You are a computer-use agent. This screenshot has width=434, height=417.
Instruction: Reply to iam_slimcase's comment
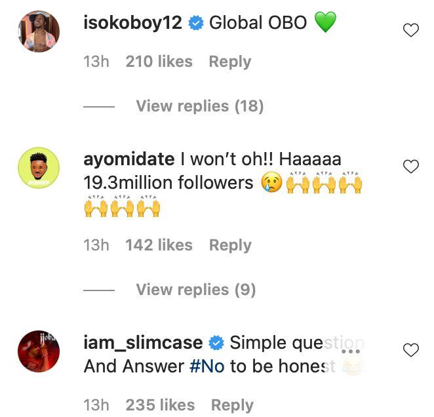coord(232,405)
